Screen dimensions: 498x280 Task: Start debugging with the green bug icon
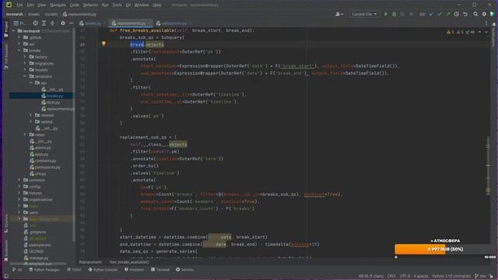pos(395,14)
